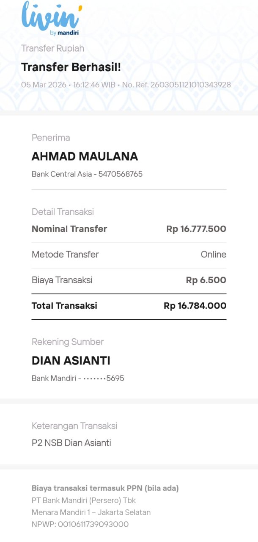258x542 pixels.
Task: Select the masked Bank Mandiri account number
Action: point(103,378)
